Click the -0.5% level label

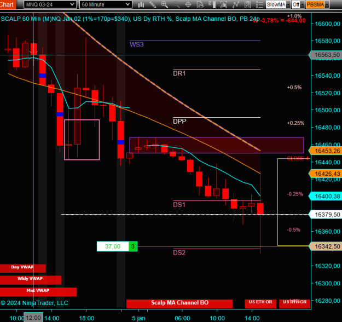(x=294, y=229)
